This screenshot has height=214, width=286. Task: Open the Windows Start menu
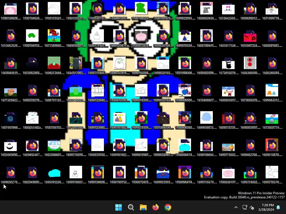pyautogui.click(x=118, y=207)
